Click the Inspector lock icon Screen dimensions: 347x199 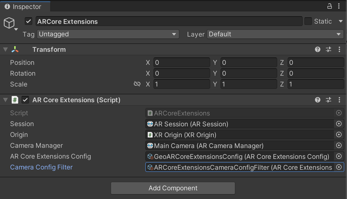[330, 6]
